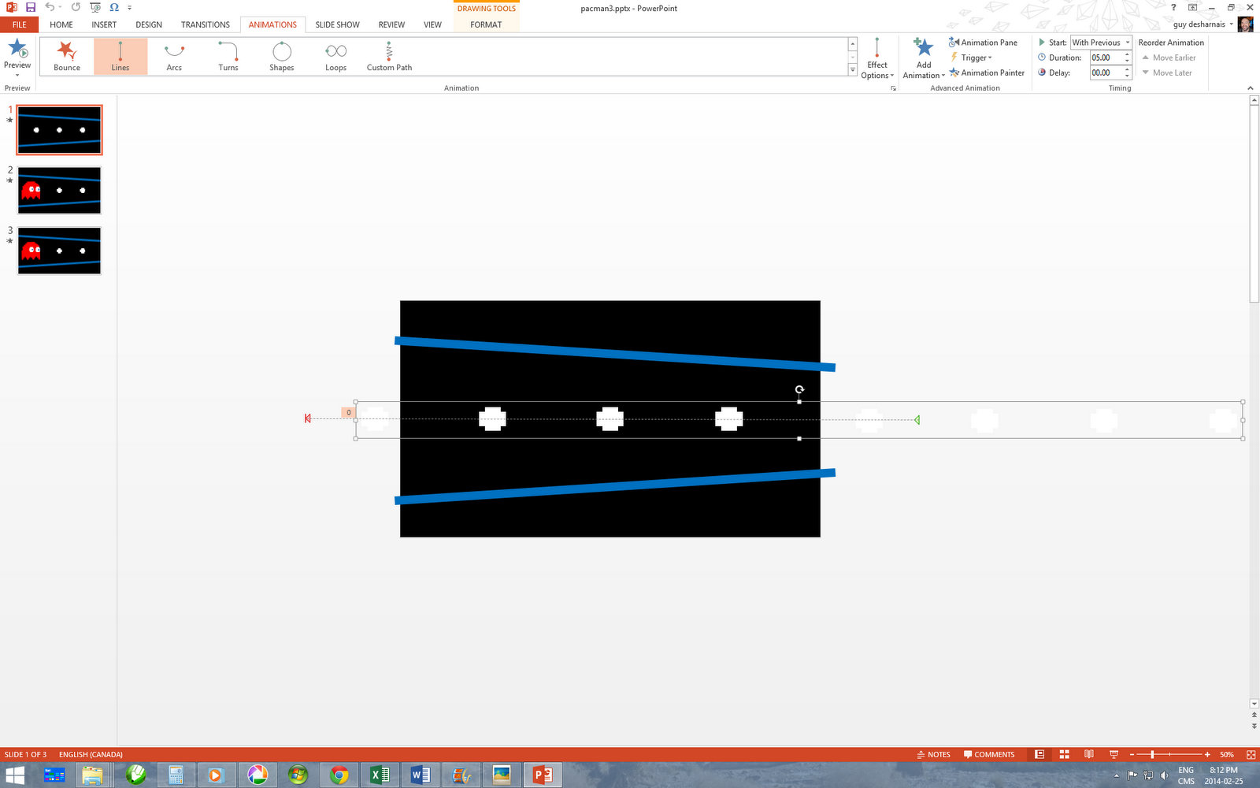Open the Trigger dropdown
Image resolution: width=1260 pixels, height=788 pixels.
click(971, 58)
